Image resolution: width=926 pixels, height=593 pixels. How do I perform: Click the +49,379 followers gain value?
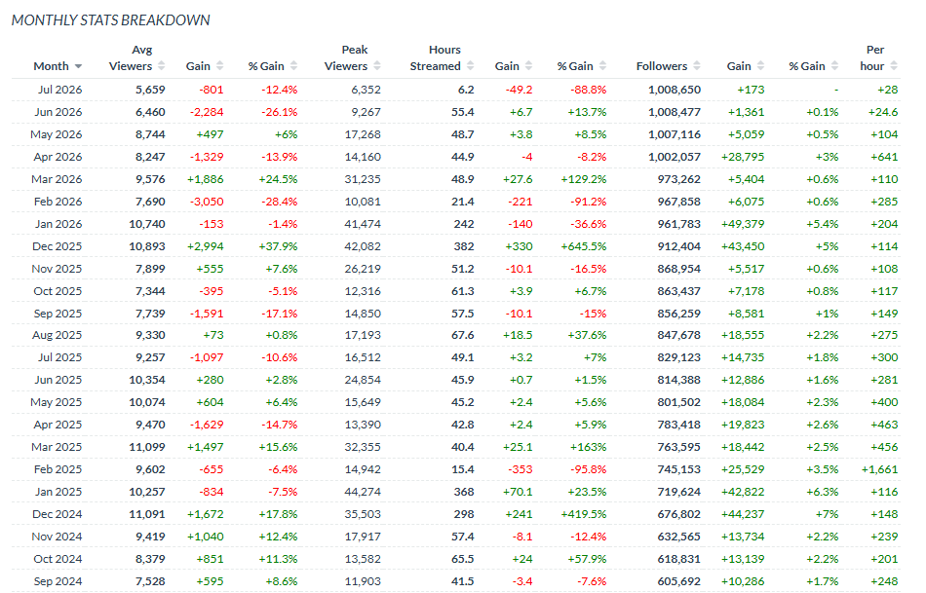pos(743,224)
